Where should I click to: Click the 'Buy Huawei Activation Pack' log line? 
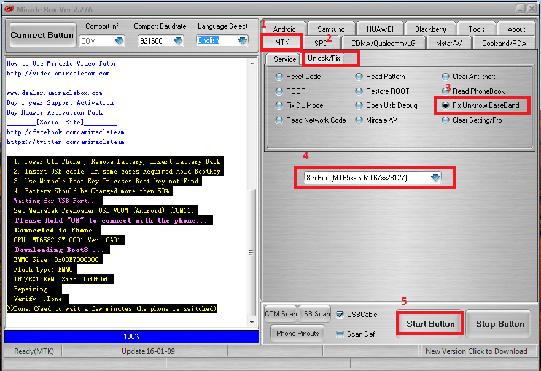[55, 113]
